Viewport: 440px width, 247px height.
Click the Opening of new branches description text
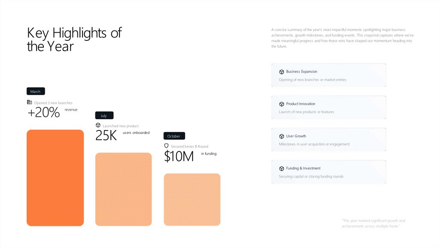[x=312, y=80]
